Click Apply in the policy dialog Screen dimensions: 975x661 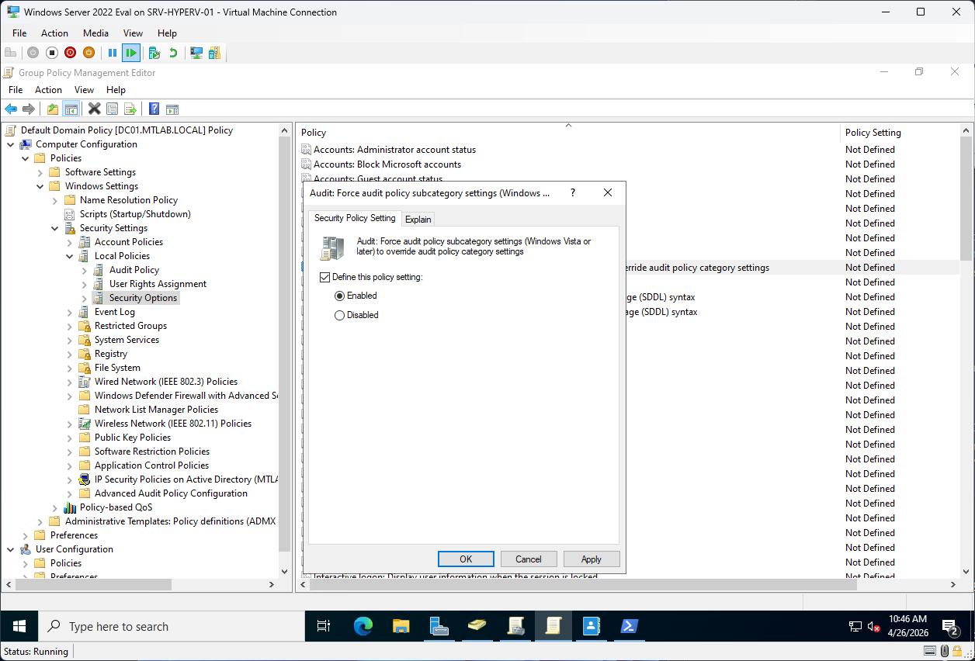point(592,559)
